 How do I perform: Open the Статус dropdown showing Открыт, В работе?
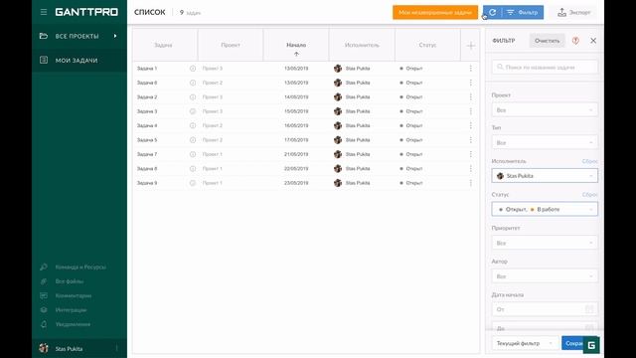[545, 210]
